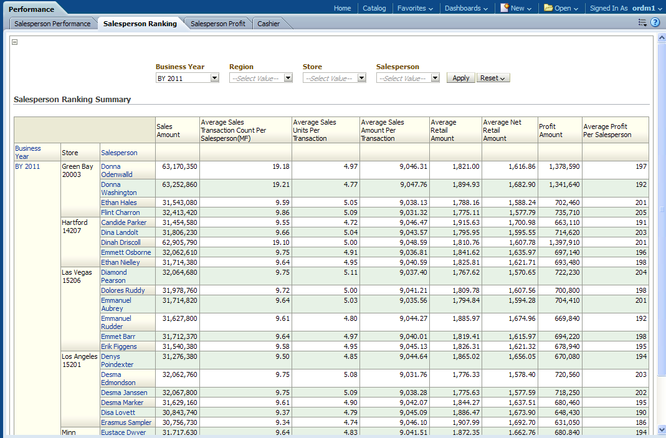Viewport: 666px width, 438px height.
Task: Switch to the Cashier tab
Action: point(269,24)
